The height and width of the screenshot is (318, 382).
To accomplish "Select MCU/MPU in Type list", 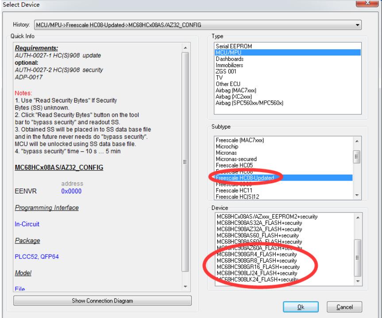I will [287, 52].
